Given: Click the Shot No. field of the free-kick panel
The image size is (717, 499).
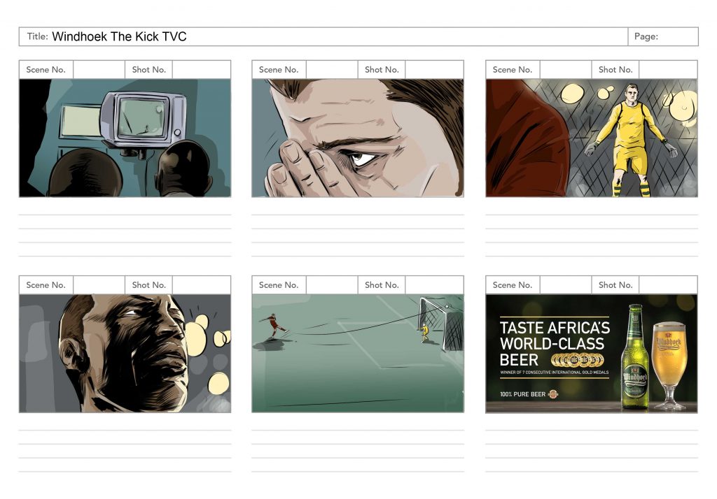Looking at the screenshot, I should [434, 285].
